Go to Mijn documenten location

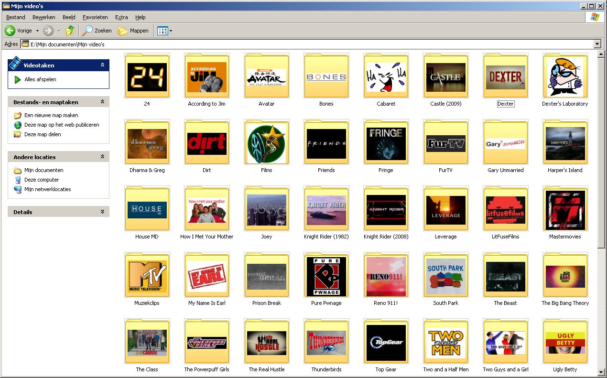[43, 170]
